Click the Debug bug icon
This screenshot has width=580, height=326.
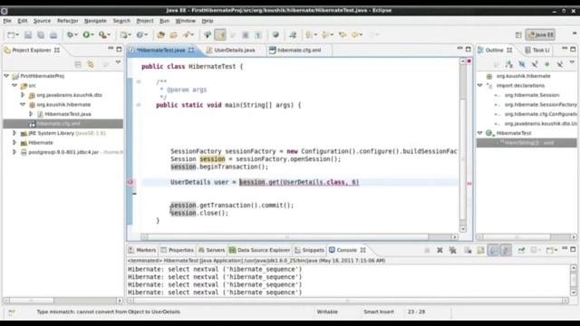coord(70,34)
